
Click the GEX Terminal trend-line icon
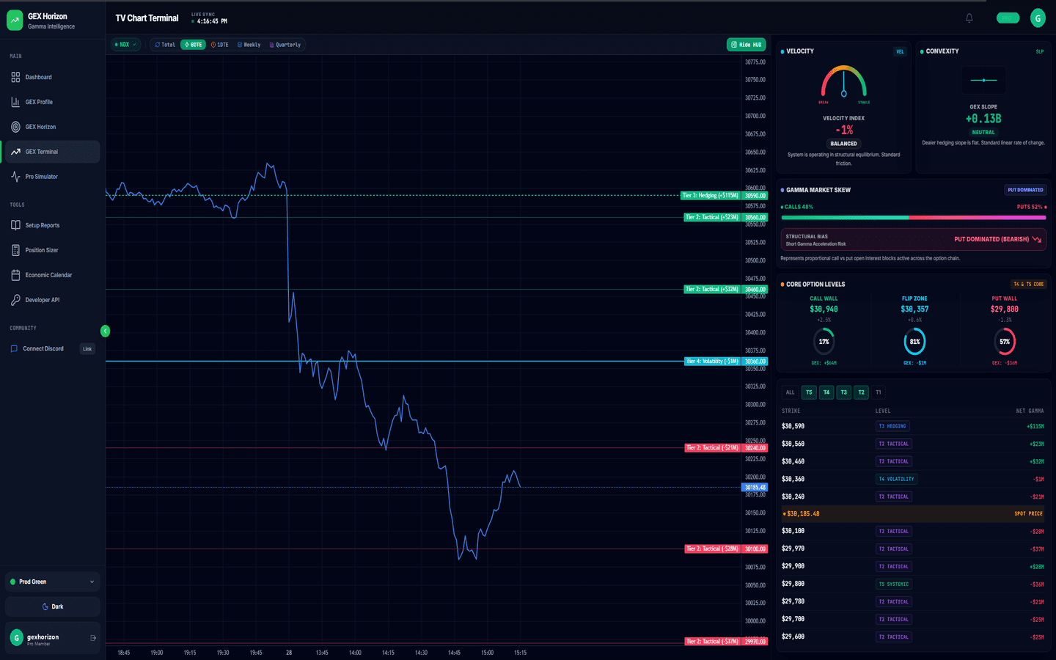(15, 152)
